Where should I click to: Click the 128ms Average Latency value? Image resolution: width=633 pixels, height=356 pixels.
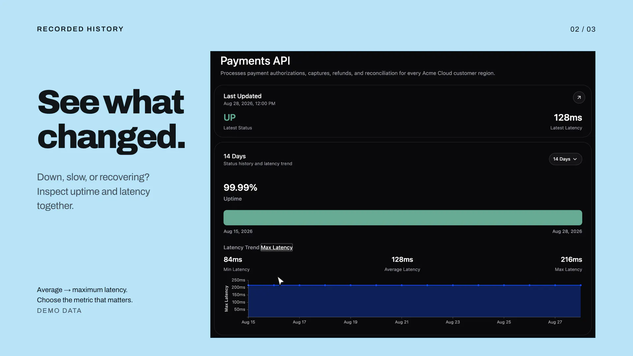point(402,260)
